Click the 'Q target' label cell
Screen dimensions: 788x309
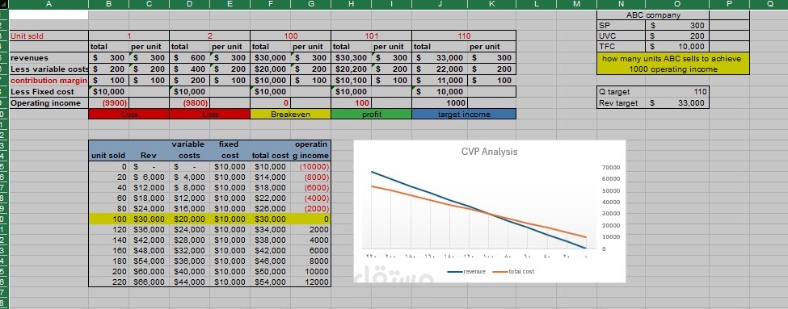(622, 92)
